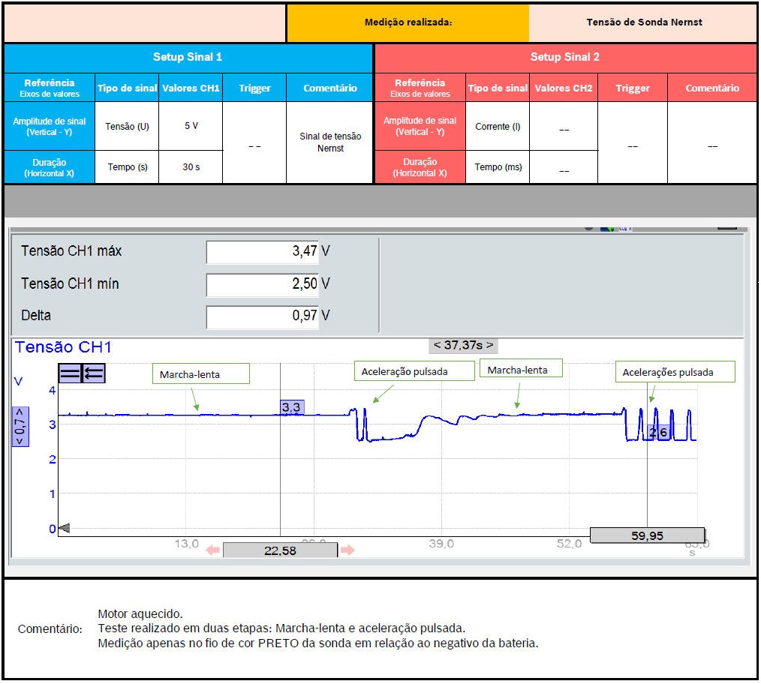761x684 pixels.
Task: Click the Tensão CH1 channel title
Action: [x=63, y=347]
